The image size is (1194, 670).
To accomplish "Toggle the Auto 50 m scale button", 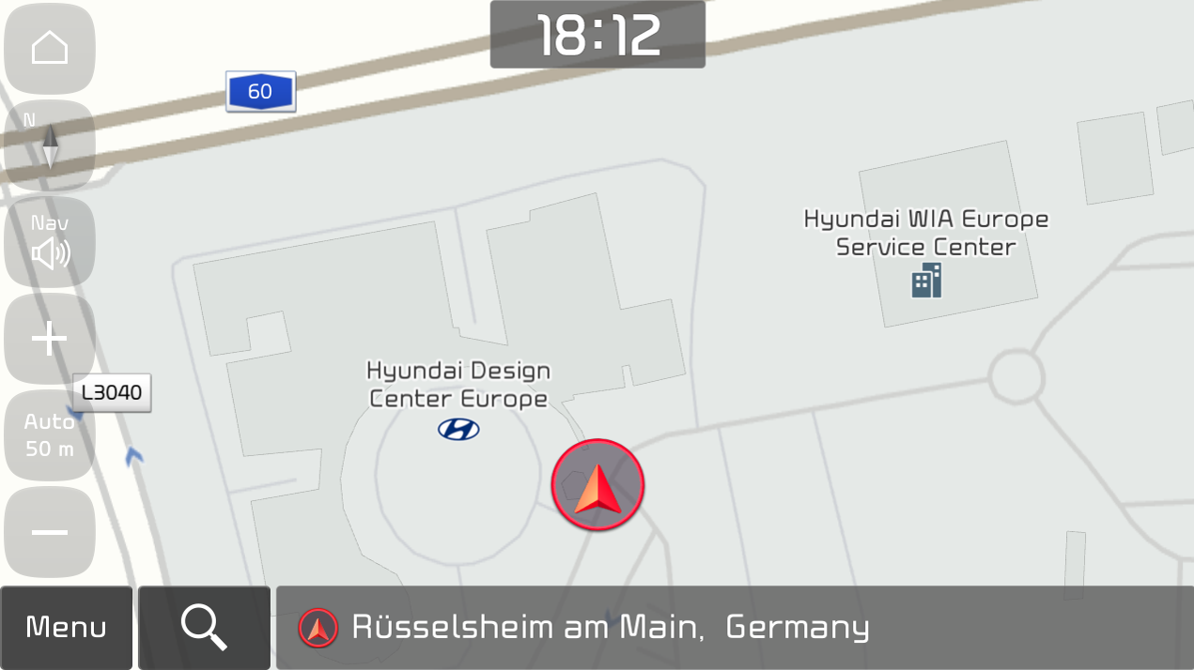I will pos(50,435).
